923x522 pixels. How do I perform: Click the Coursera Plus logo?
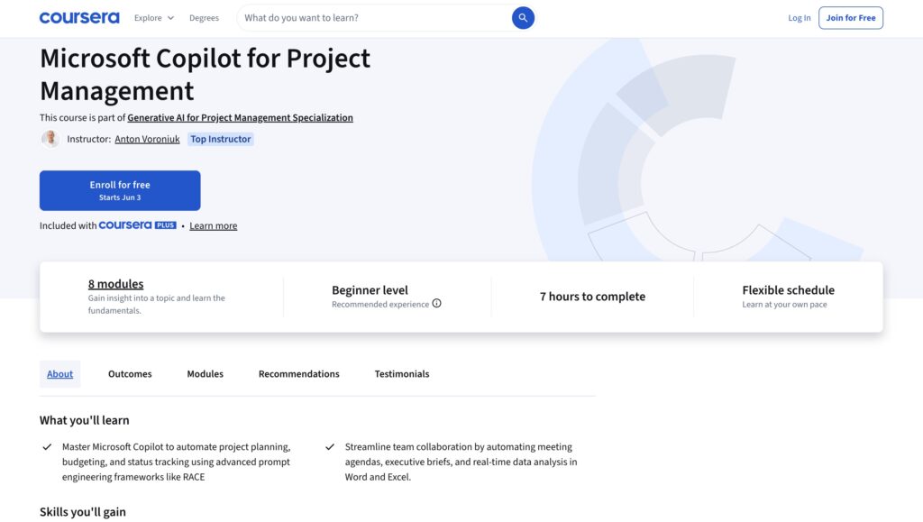click(x=137, y=225)
